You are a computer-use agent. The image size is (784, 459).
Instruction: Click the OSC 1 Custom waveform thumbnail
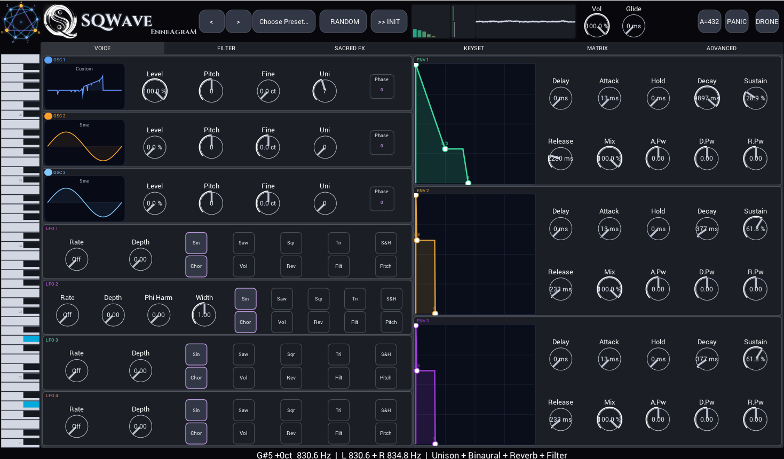pos(84,85)
